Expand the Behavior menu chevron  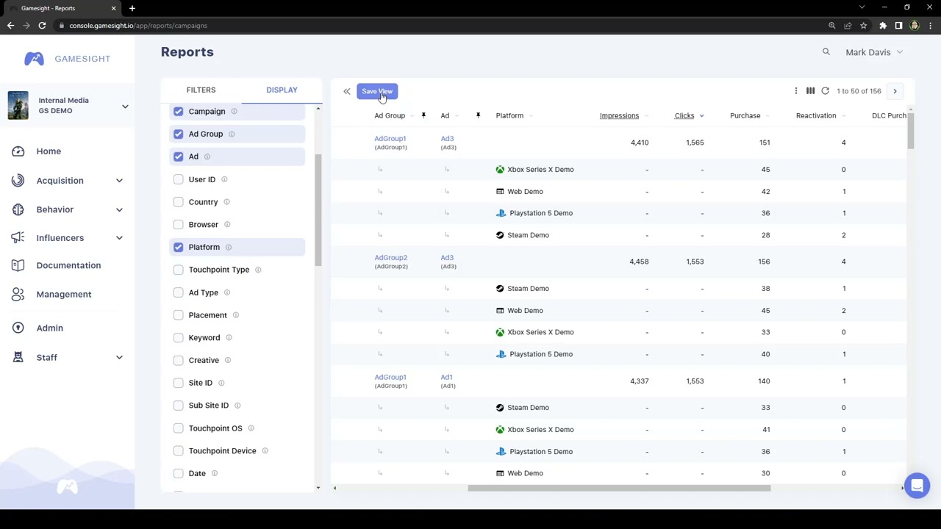[x=119, y=209]
